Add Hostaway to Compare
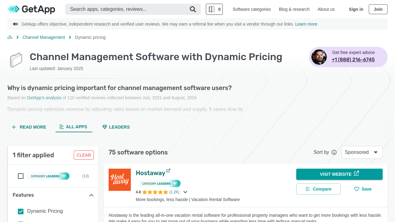Image resolution: width=395 pixels, height=222 pixels. [318, 189]
